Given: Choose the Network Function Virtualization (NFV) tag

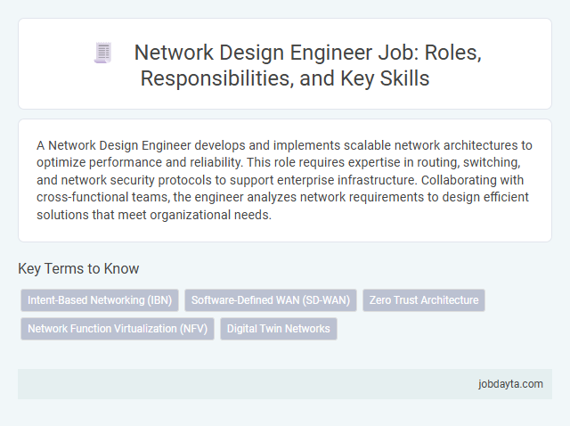Looking at the screenshot, I should click(x=118, y=329).
